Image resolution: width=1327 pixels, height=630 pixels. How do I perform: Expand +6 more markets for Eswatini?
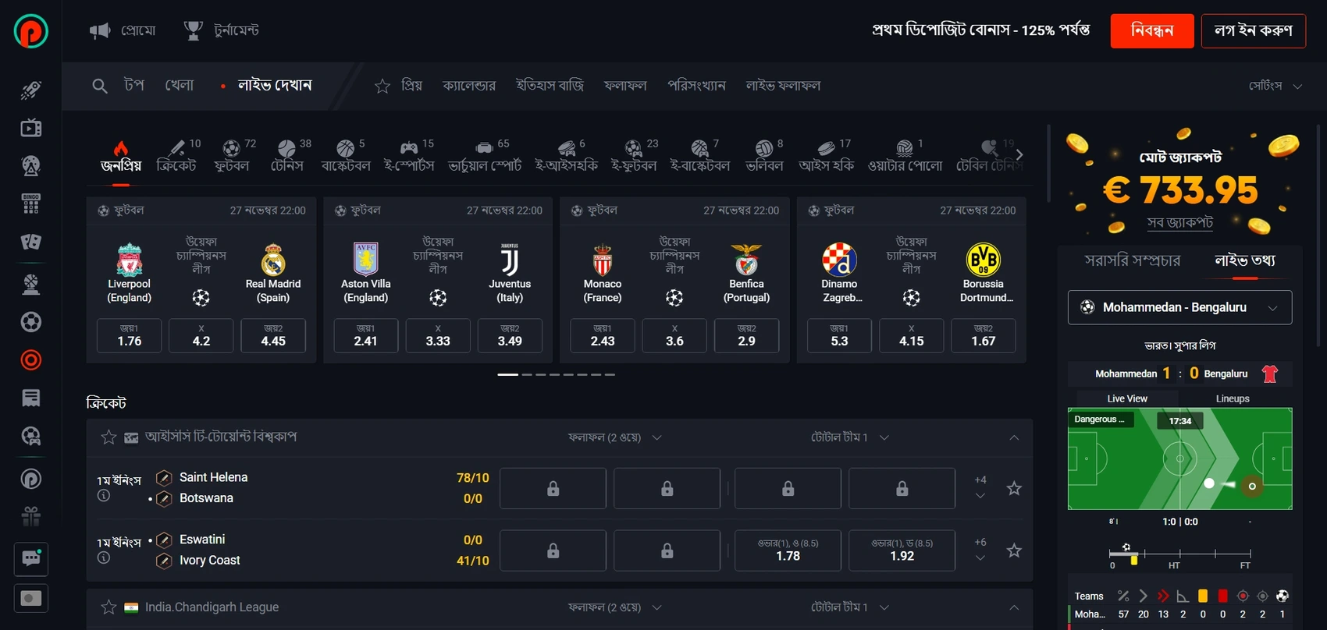980,550
